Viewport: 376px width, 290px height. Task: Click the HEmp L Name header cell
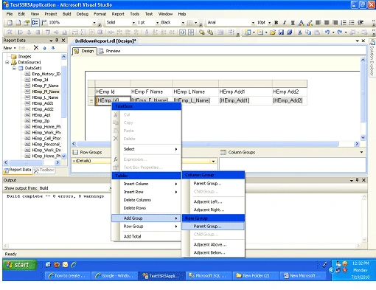coord(195,92)
